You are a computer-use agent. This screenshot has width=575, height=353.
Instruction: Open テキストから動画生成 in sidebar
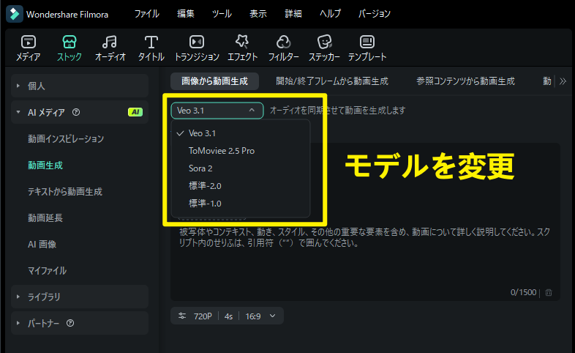(x=65, y=192)
